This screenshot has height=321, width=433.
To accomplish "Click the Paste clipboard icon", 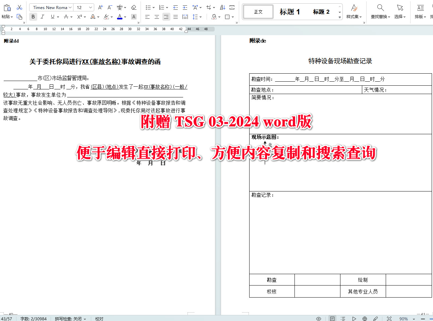I will tap(7, 7).
